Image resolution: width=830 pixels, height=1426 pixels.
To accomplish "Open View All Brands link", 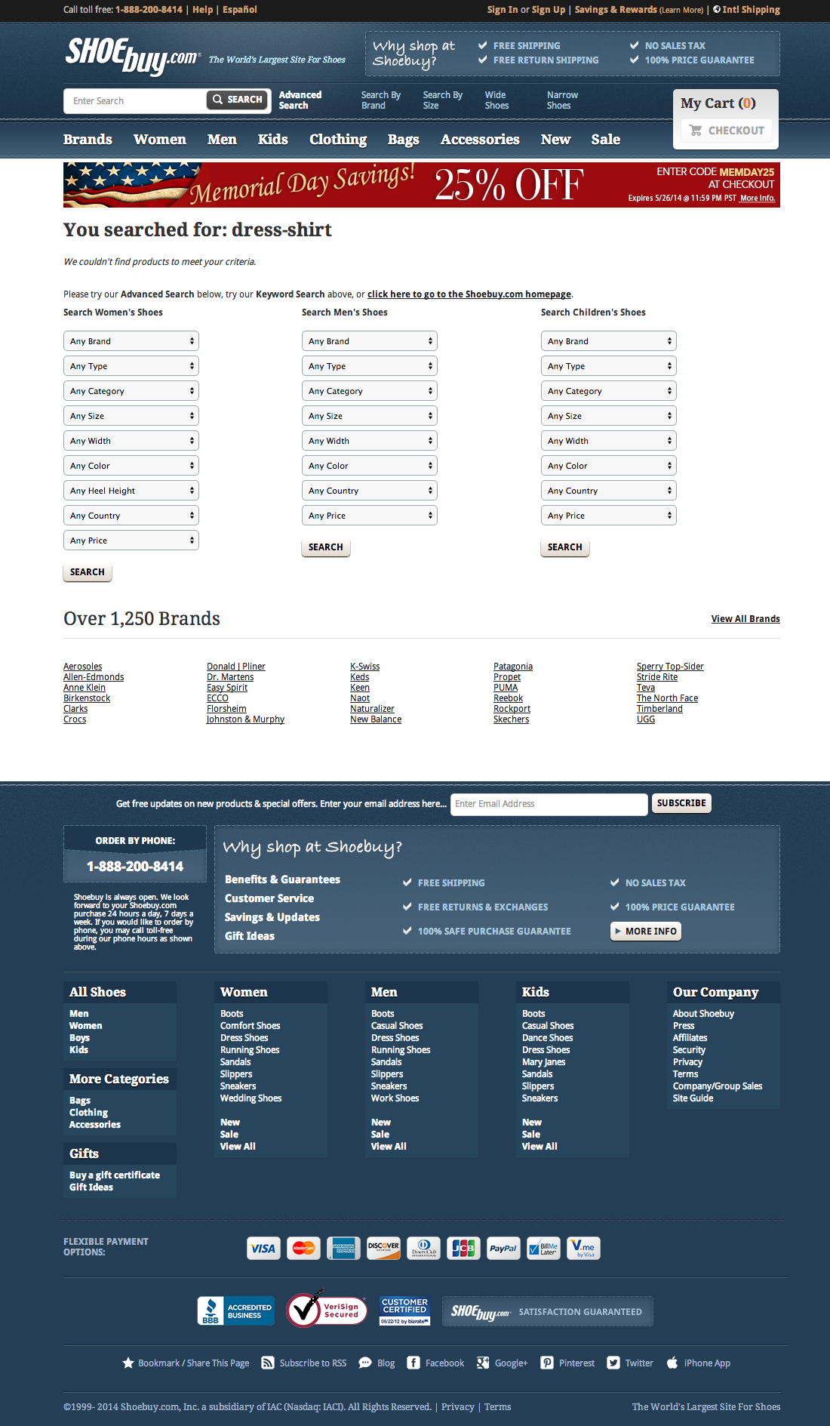I will (x=745, y=619).
